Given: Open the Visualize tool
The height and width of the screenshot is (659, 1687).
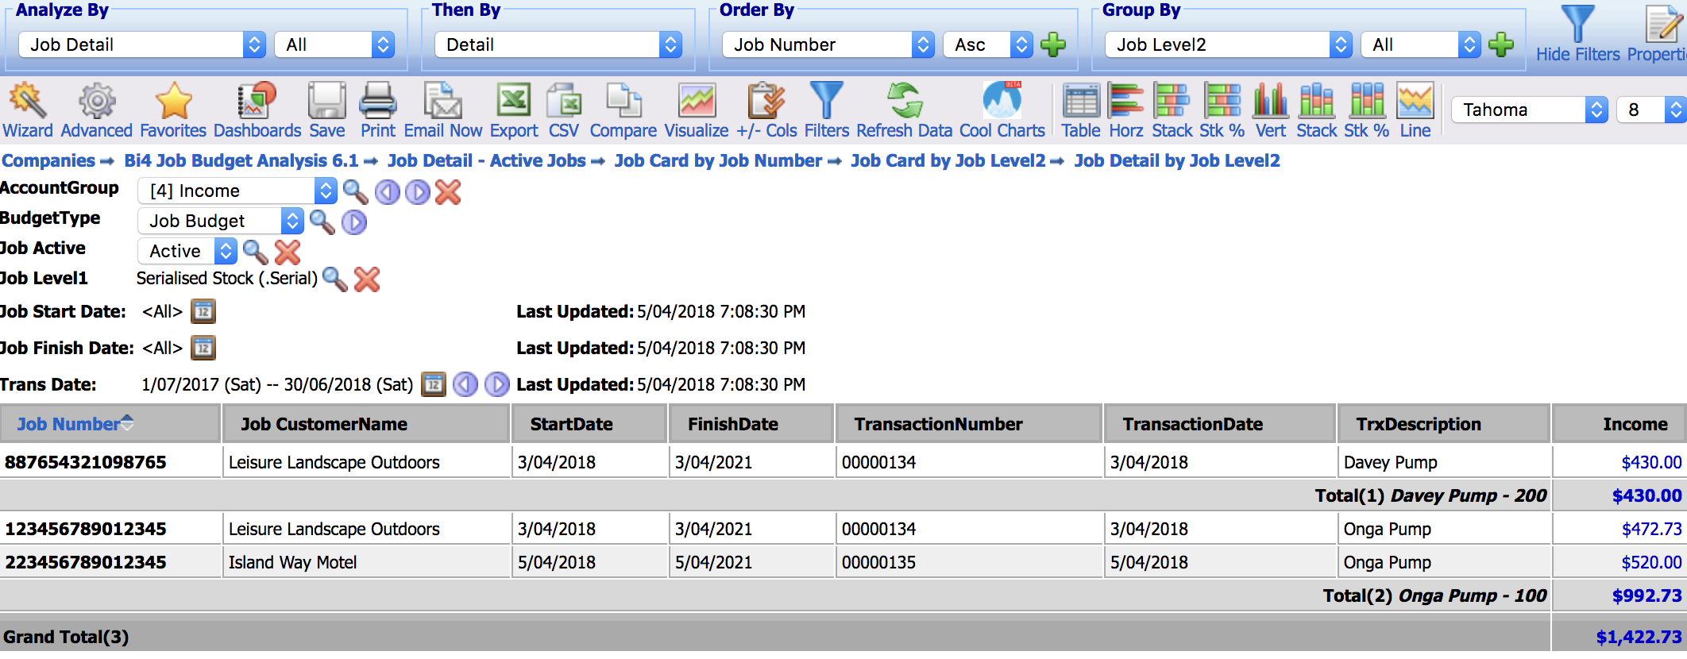Looking at the screenshot, I should (x=697, y=111).
